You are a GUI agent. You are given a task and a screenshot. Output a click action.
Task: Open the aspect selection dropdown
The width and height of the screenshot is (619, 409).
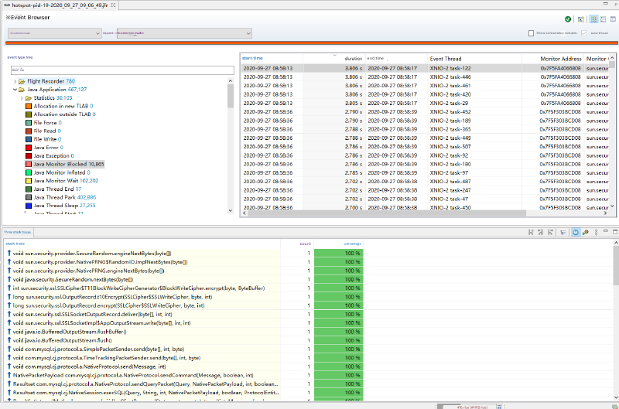pyautogui.click(x=184, y=33)
